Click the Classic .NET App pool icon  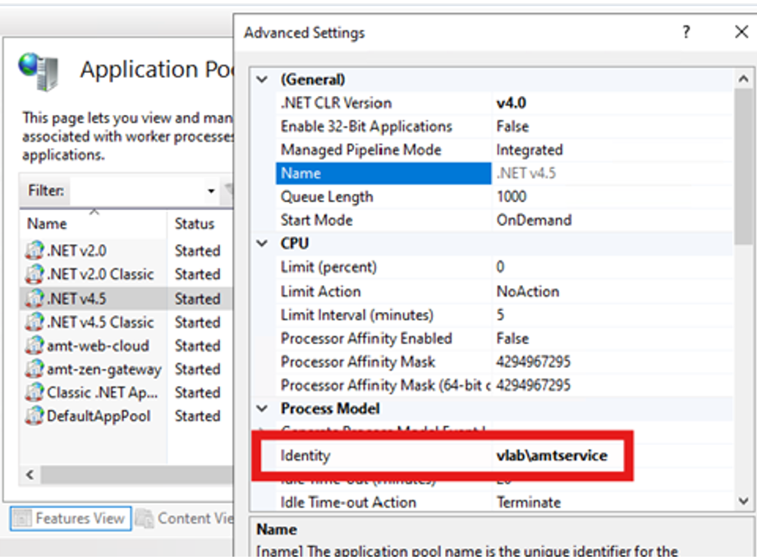pos(34,392)
